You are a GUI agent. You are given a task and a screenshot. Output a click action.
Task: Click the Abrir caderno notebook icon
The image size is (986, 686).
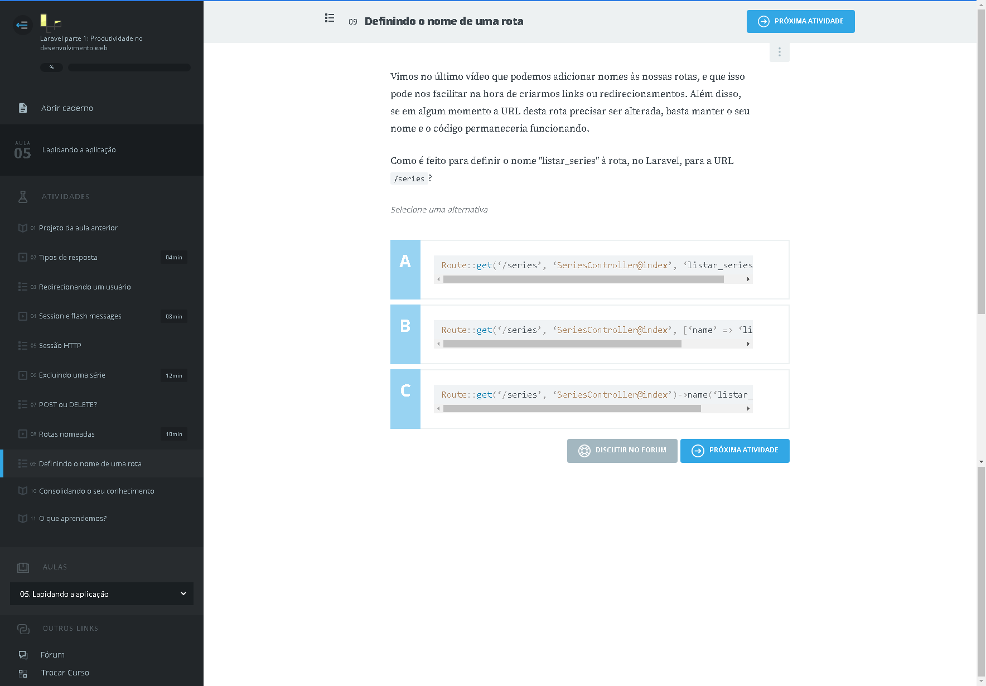(23, 108)
